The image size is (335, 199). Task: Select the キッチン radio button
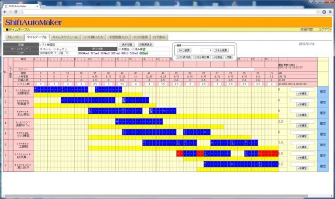(x=54, y=49)
